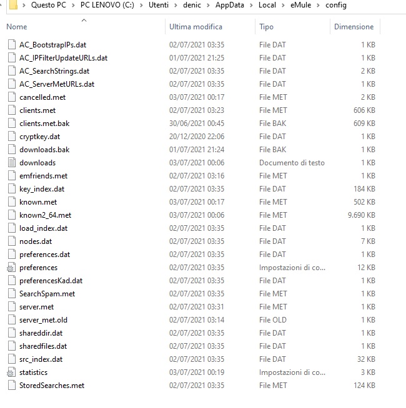Click the file icon next to preferencesKad.dat
Image resolution: width=406 pixels, height=408 pixels.
point(12,280)
